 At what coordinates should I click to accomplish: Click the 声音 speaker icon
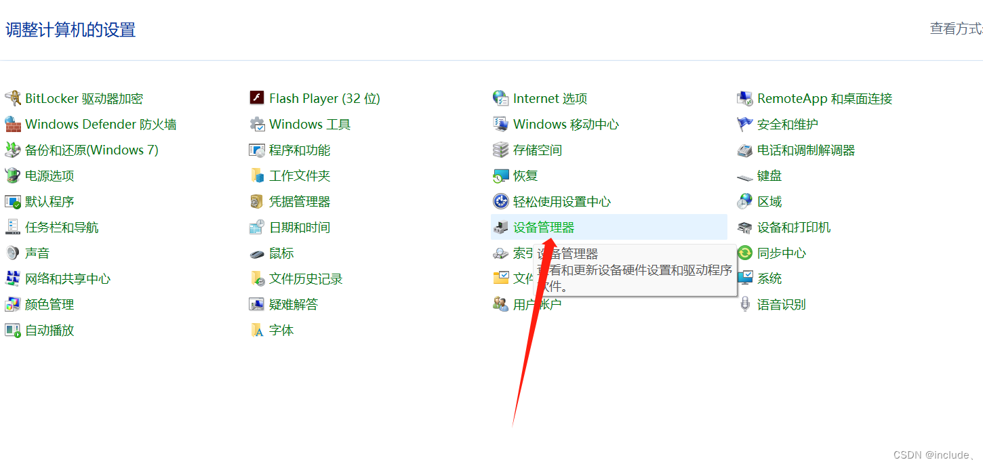(13, 253)
